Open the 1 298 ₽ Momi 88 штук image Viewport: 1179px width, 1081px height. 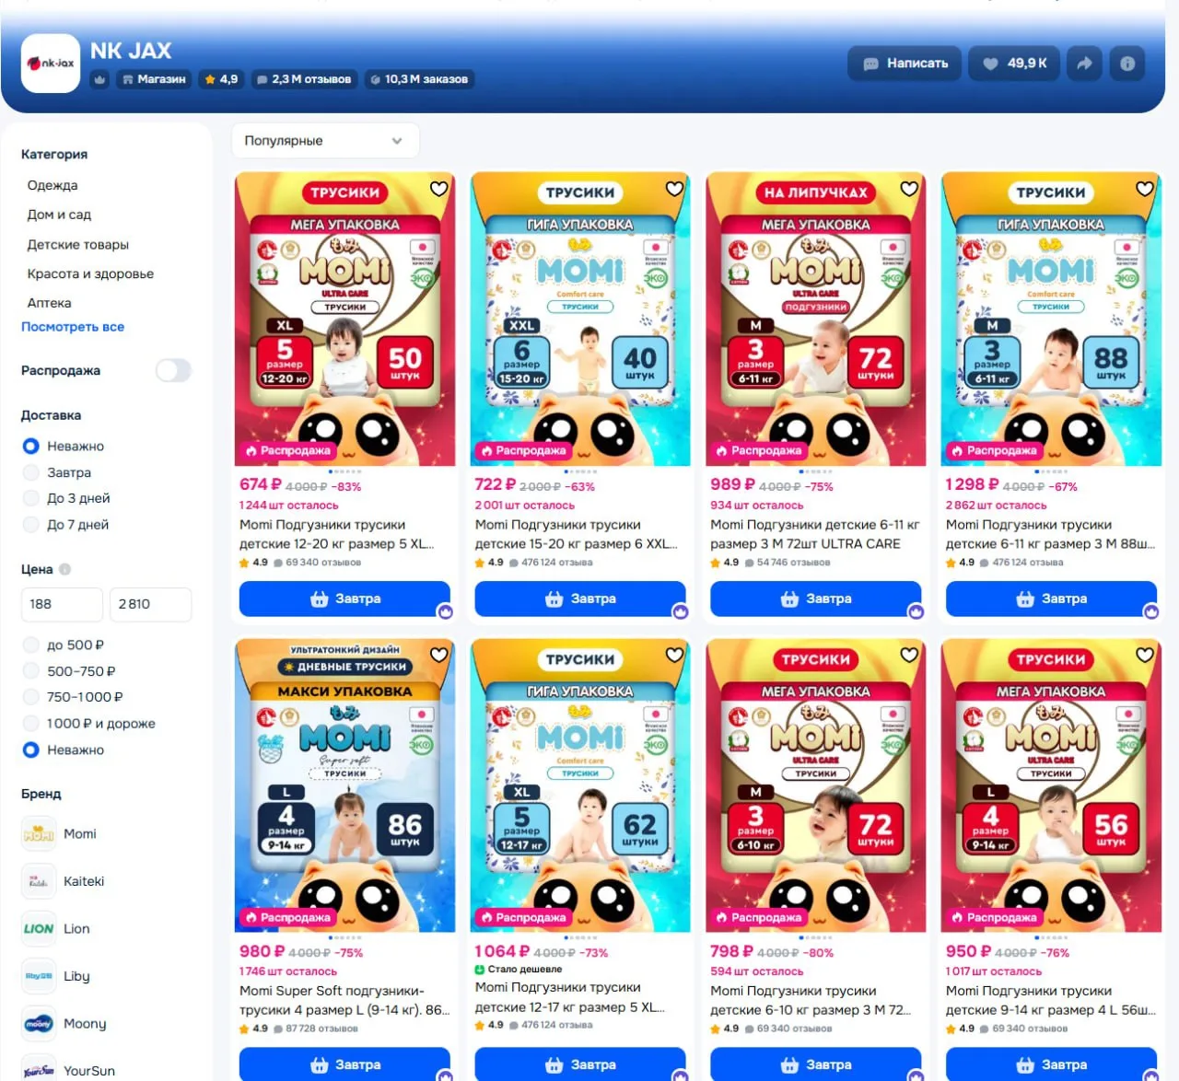click(1051, 319)
